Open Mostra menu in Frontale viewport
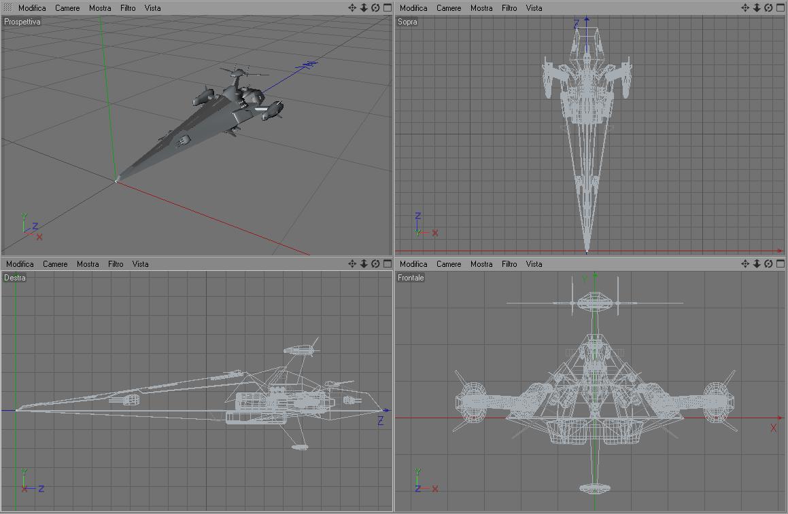This screenshot has height=514, width=788. click(481, 264)
